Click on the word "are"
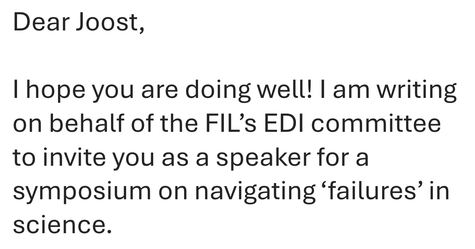The image size is (475, 249). pyautogui.click(x=159, y=90)
